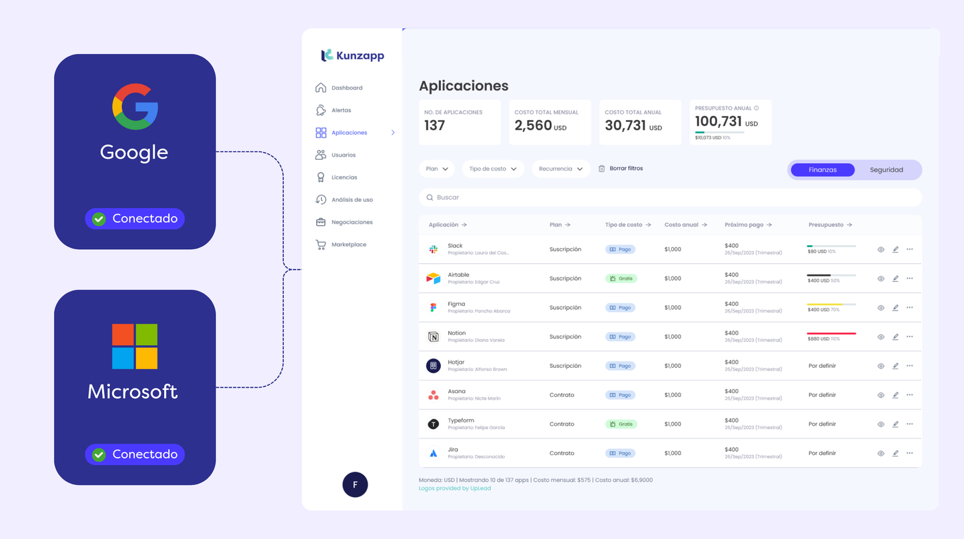Open Licencias badge icon in sidebar
Screen dimensions: 964x539
coord(321,177)
